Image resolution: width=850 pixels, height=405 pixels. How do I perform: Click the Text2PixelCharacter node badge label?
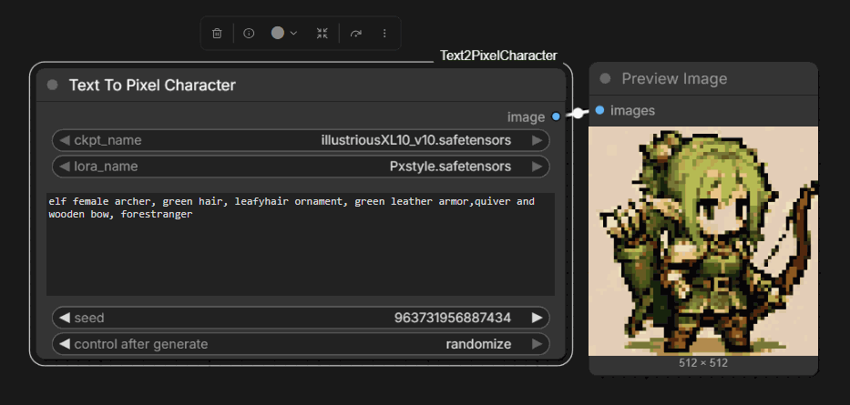coord(498,56)
